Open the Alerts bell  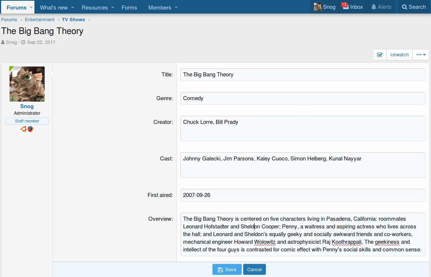[x=381, y=7]
